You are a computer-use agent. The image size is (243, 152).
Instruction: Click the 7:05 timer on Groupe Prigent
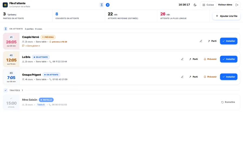pyautogui.click(x=11, y=78)
